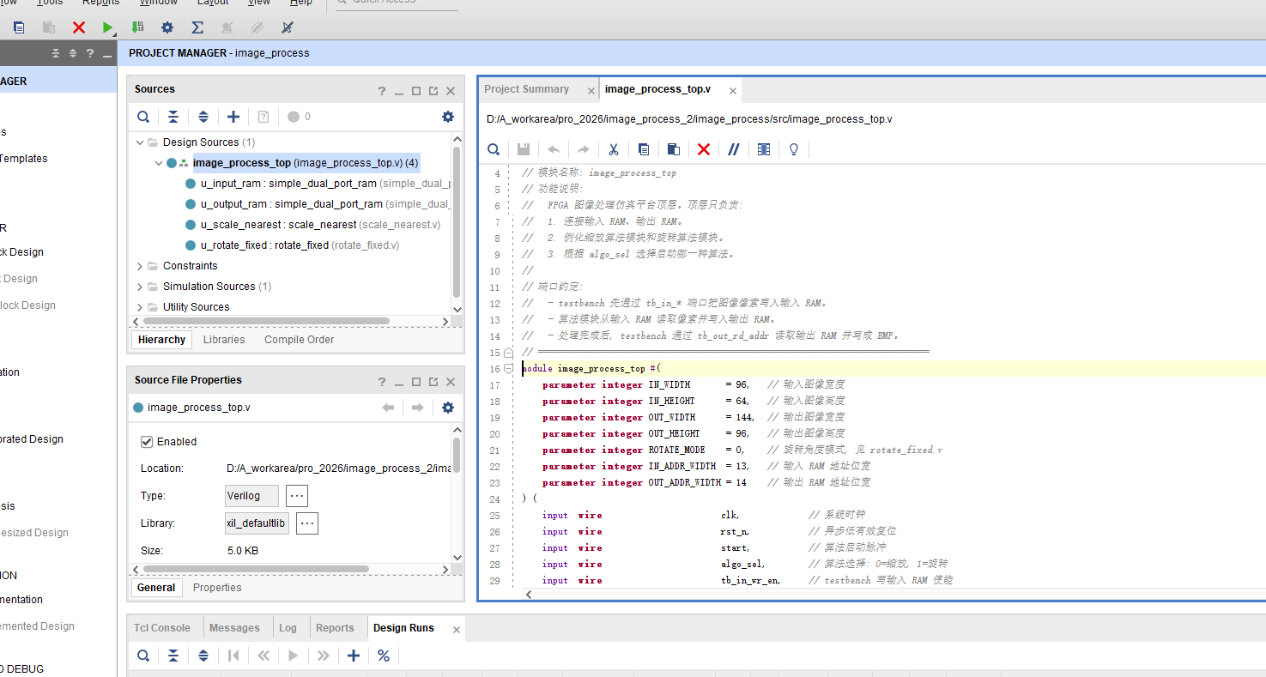Expand the Constraints folder
Screen dimensions: 1266x677
click(141, 266)
